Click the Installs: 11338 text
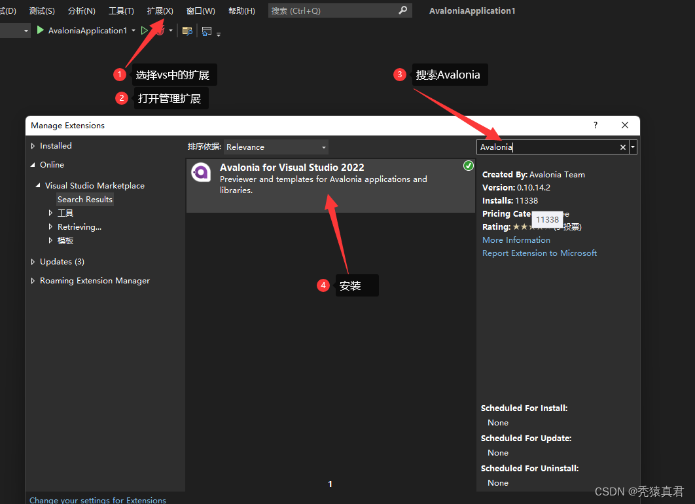 point(510,201)
